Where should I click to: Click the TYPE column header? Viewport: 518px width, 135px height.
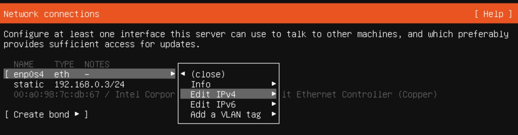[x=64, y=64]
